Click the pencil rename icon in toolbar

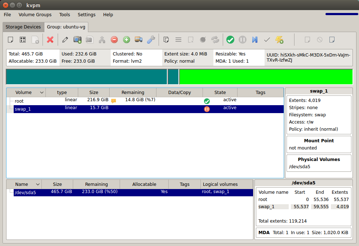click(65, 40)
